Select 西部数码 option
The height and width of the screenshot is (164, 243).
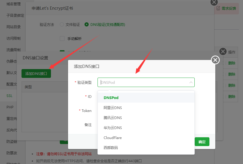(x=146, y=148)
